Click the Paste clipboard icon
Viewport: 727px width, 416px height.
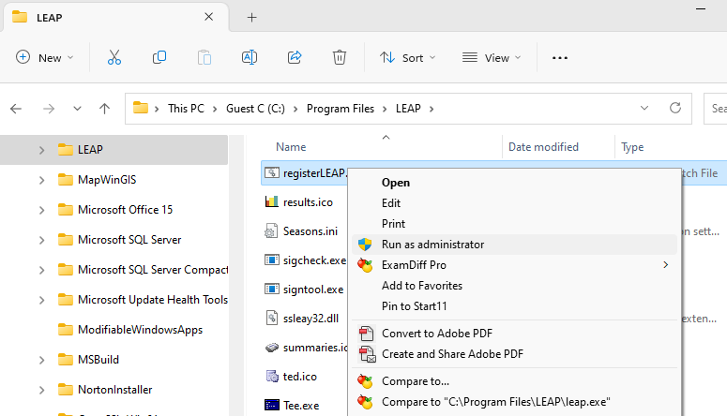click(x=204, y=57)
